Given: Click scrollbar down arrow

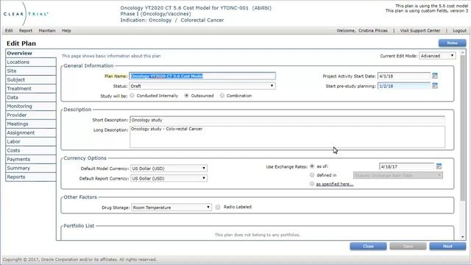Looking at the screenshot, I should pyautogui.click(x=463, y=237).
